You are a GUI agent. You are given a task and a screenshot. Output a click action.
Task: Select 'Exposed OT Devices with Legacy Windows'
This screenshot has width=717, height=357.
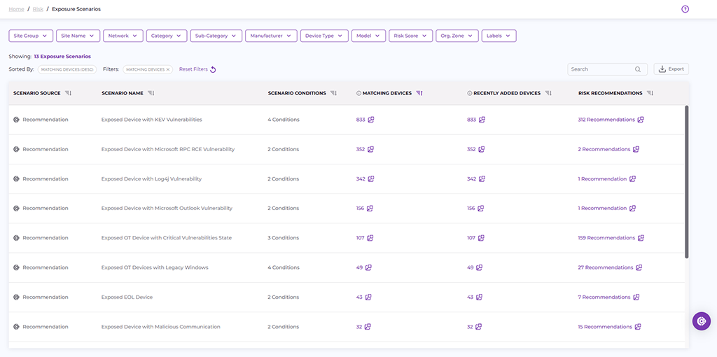point(155,267)
